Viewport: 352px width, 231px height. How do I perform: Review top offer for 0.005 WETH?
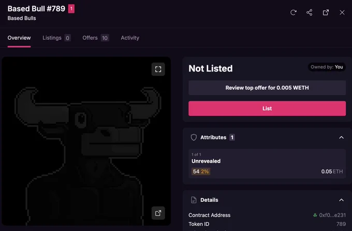click(267, 88)
